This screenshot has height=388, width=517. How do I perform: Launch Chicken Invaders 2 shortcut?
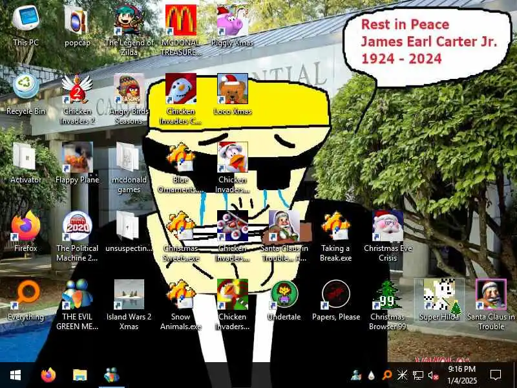coord(77,99)
